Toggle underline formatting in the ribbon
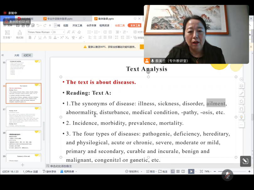Screen dimensions: 254x190 (40, 38)
